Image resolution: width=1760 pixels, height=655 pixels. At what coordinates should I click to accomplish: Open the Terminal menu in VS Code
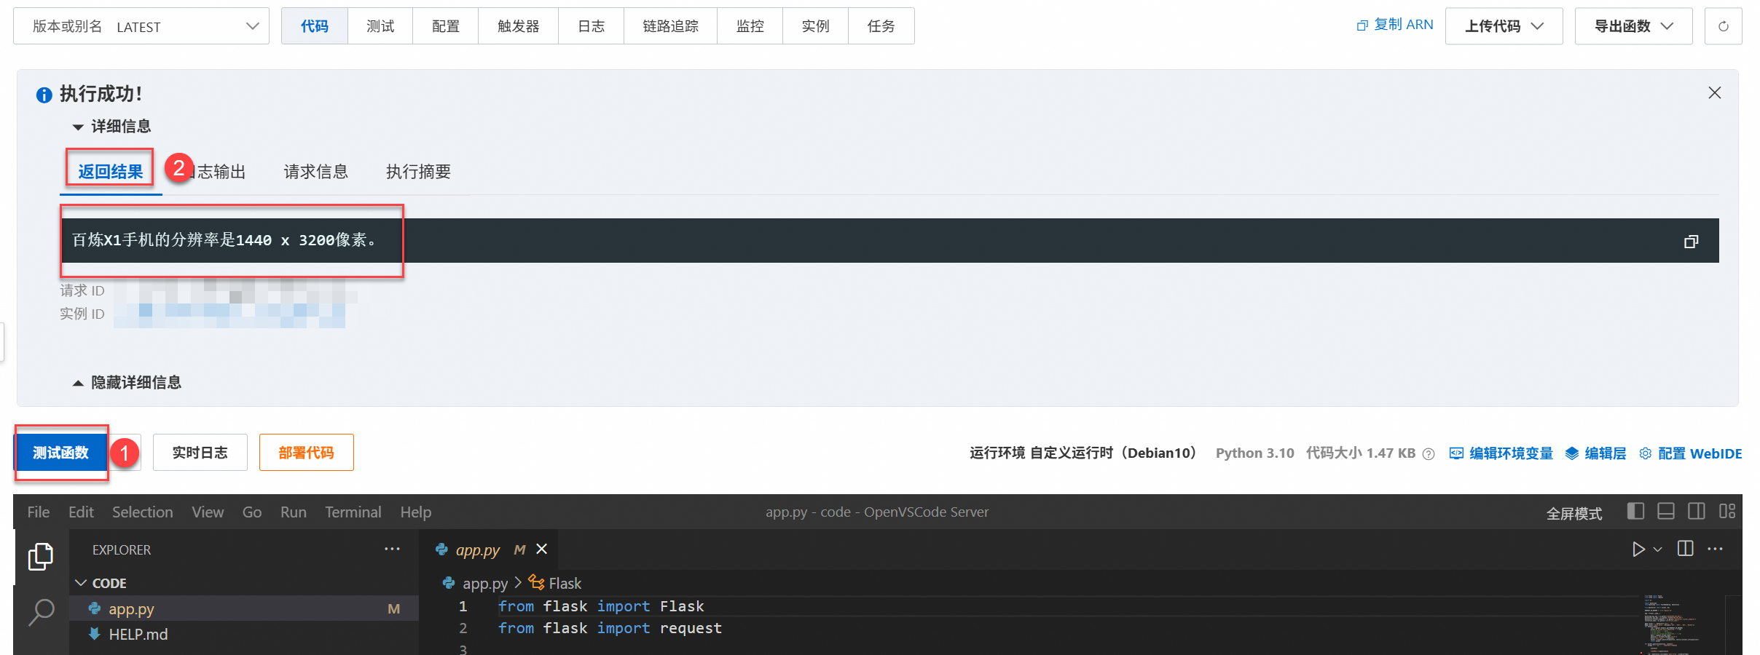[353, 512]
